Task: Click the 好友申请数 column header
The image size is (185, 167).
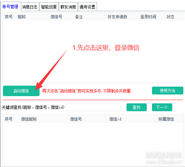Action: pos(117,17)
